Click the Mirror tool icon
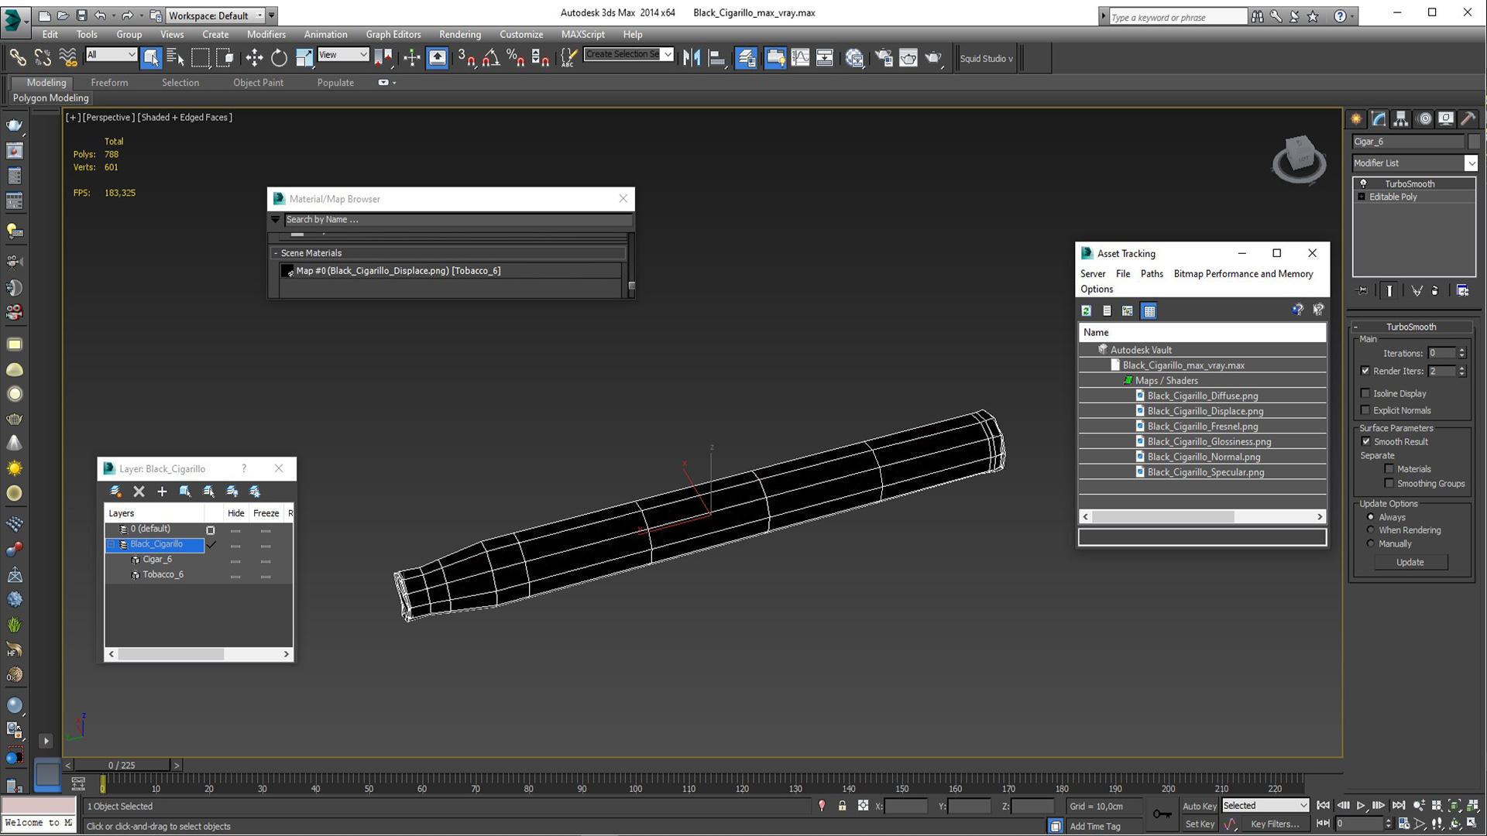The height and width of the screenshot is (836, 1487). coord(691,58)
